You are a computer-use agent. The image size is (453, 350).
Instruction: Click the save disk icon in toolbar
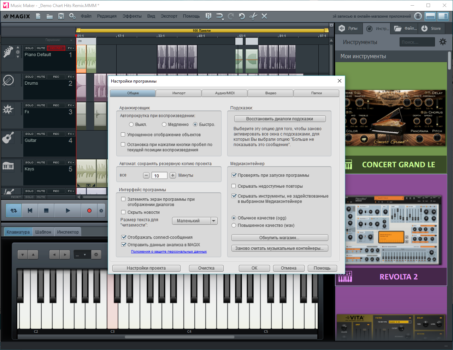61,16
